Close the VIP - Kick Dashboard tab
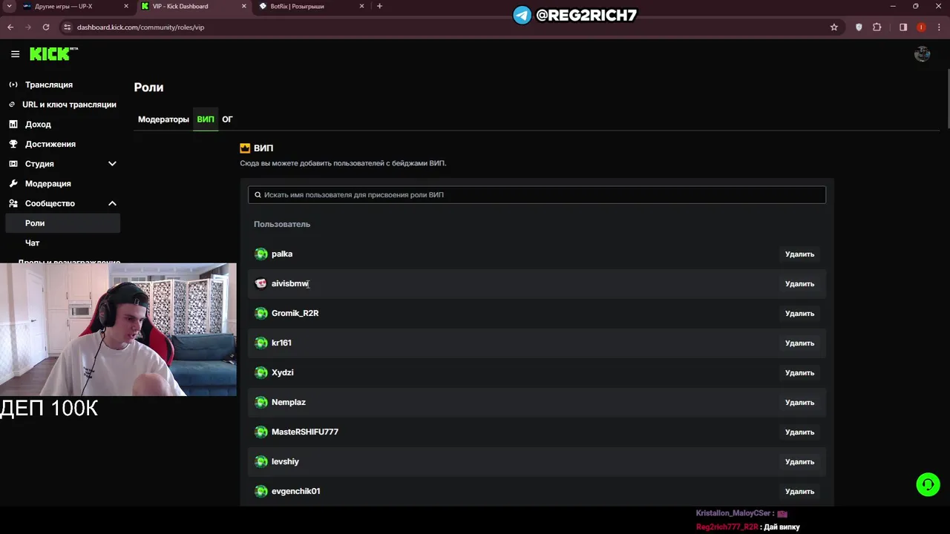Viewport: 950px width, 534px height. (244, 6)
